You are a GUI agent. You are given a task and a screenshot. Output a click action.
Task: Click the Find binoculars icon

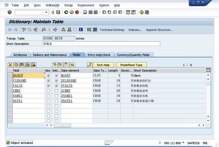[90, 12]
